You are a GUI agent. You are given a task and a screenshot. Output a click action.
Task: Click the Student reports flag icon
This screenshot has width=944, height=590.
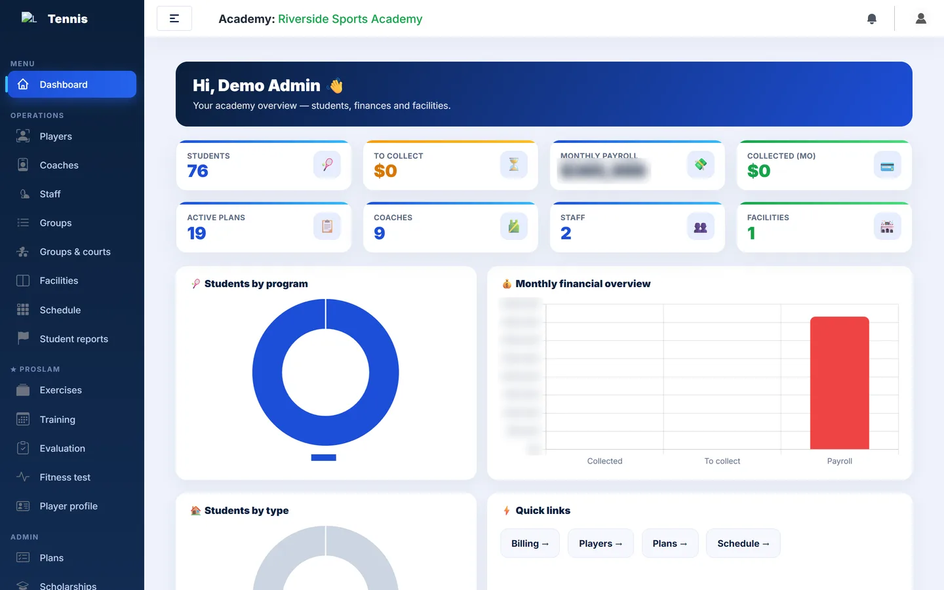click(x=23, y=338)
